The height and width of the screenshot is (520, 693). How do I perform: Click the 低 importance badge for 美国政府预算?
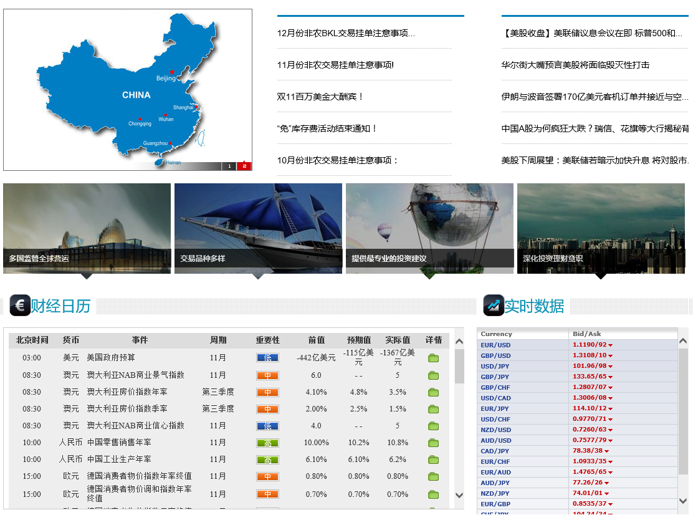(267, 358)
